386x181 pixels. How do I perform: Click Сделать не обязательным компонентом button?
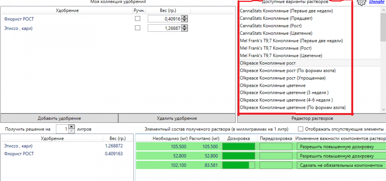pyautogui.click(x=342, y=166)
